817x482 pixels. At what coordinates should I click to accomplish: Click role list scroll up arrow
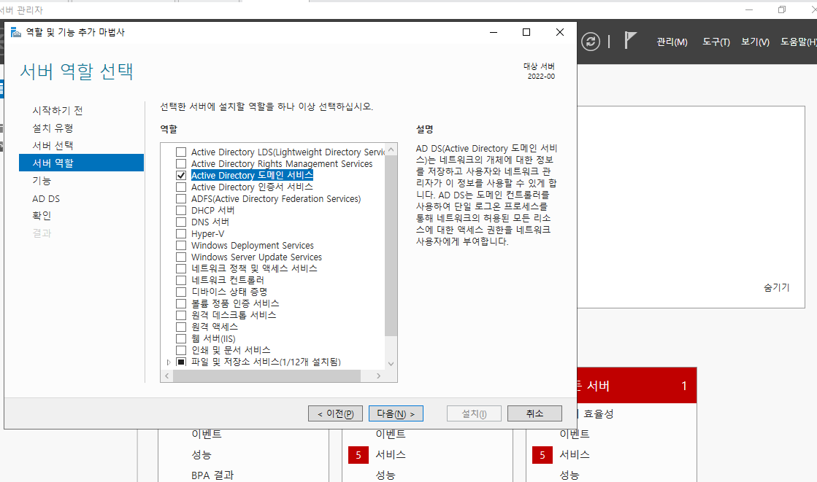tap(391, 150)
